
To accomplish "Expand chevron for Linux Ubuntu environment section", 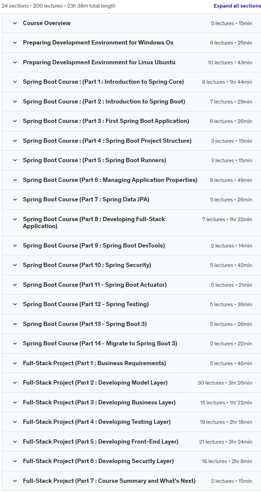I will click(x=15, y=62).
